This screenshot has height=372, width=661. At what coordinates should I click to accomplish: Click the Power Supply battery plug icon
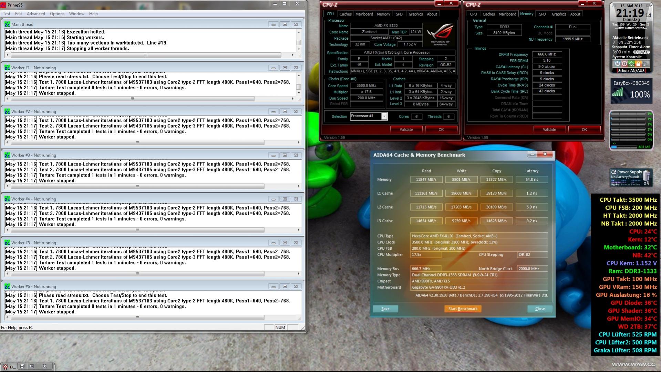(x=646, y=175)
